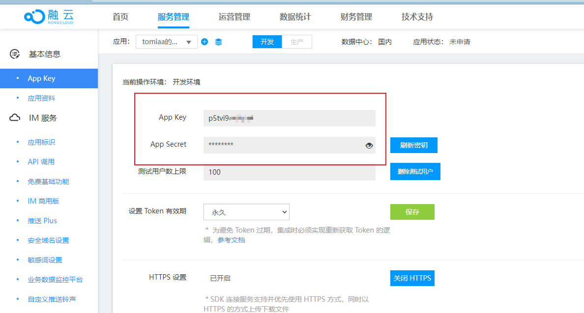
Task: Click the blue plus icon to create new app
Action: pos(204,42)
